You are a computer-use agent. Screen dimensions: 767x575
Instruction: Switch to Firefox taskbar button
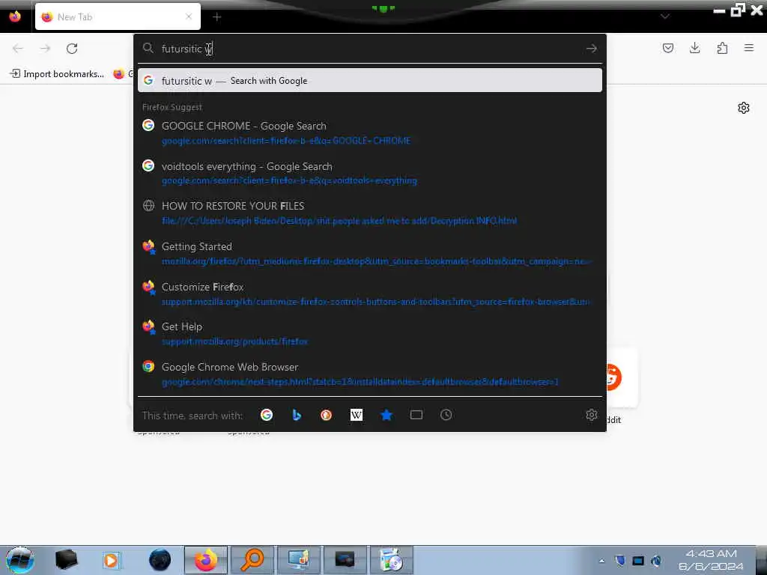point(206,560)
